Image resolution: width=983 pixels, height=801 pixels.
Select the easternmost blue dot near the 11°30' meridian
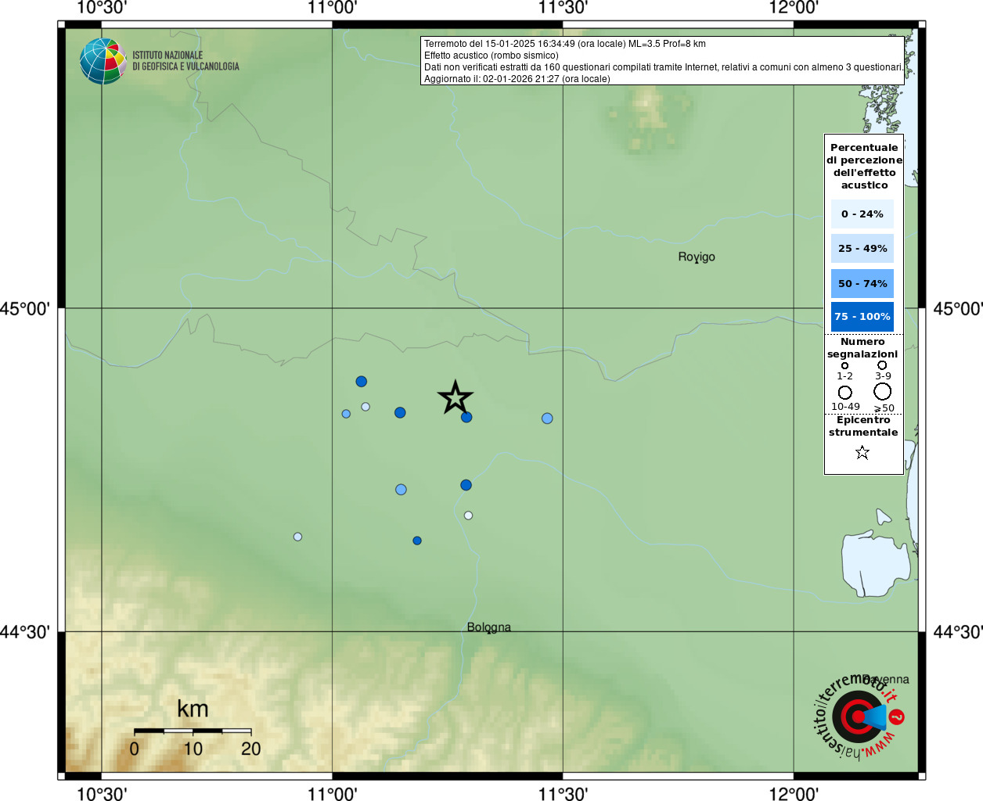point(547,418)
